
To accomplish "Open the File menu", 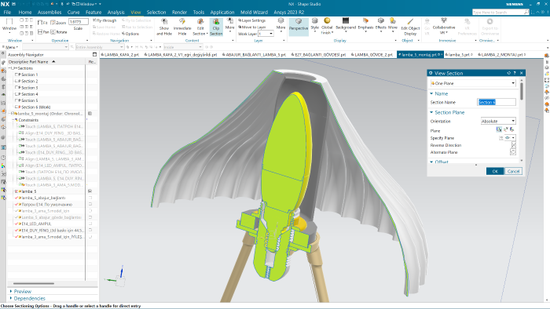I will [7, 12].
